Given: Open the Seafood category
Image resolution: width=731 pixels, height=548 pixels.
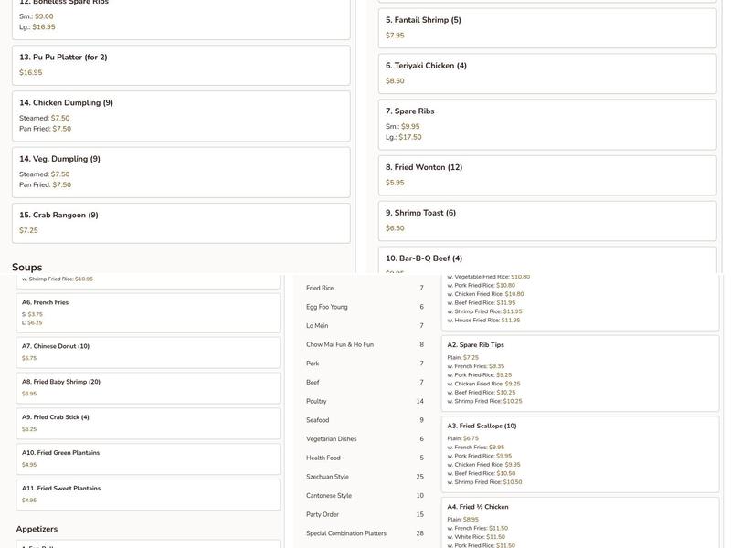Looking at the screenshot, I should pyautogui.click(x=317, y=420).
